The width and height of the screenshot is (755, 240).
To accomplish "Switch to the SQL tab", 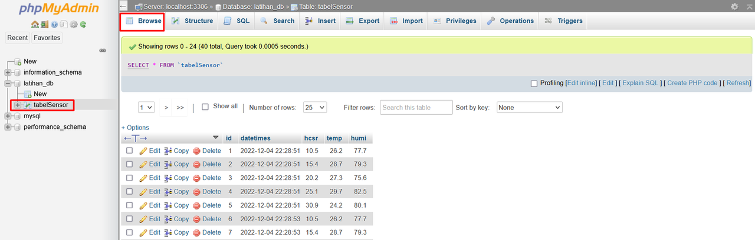I will (237, 21).
